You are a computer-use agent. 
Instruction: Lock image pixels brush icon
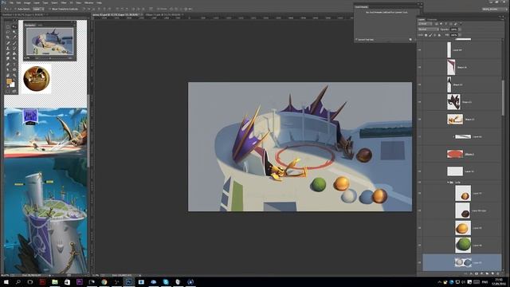pyautogui.click(x=430, y=35)
